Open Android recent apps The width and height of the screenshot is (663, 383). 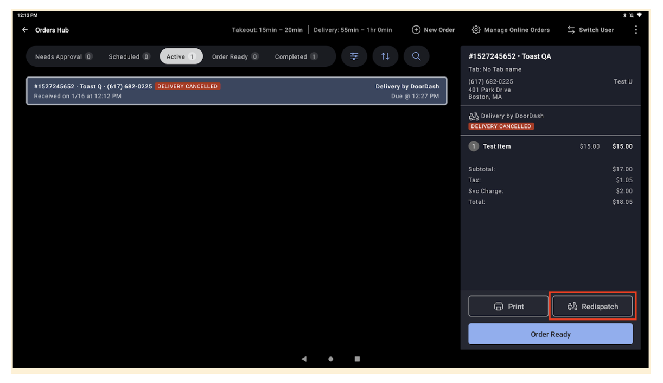click(x=357, y=359)
